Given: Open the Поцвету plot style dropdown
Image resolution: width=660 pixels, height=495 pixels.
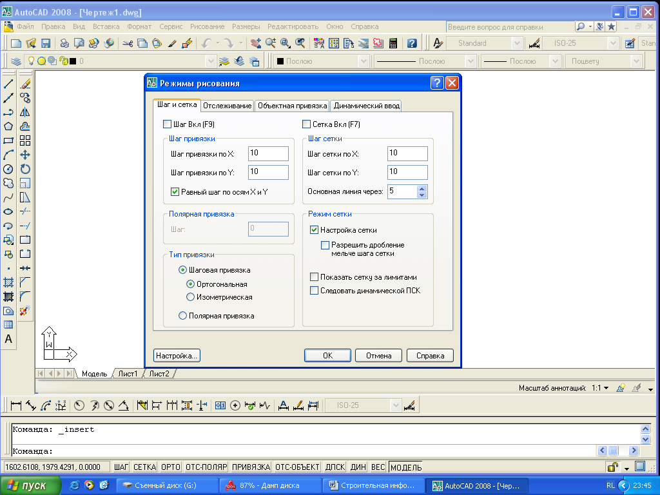Looking at the screenshot, I should (636, 61).
